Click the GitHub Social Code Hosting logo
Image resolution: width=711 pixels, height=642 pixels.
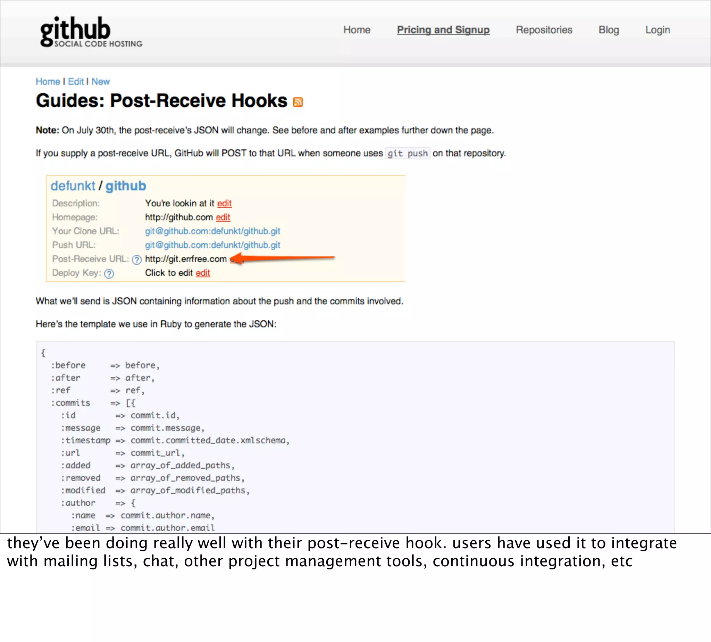[x=91, y=31]
